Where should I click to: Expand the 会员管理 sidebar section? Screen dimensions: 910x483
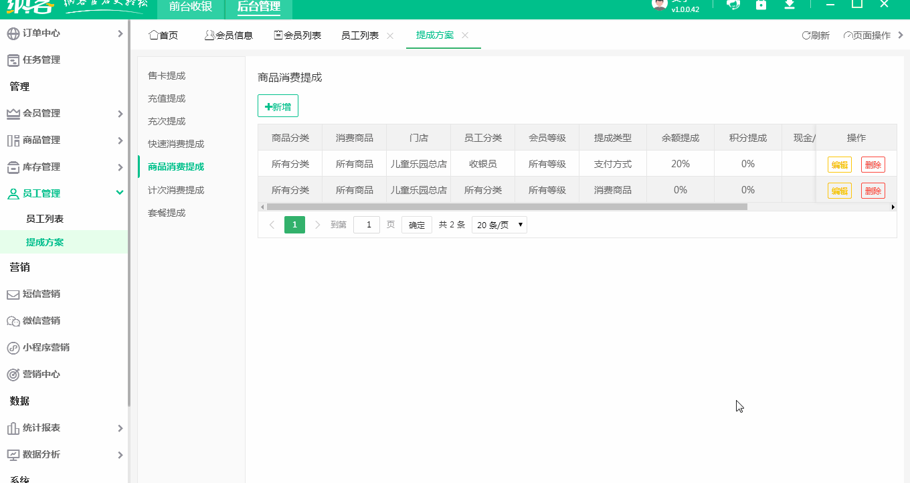tap(40, 113)
